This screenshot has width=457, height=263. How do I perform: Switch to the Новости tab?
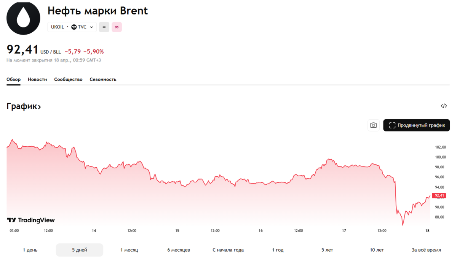coord(37,79)
